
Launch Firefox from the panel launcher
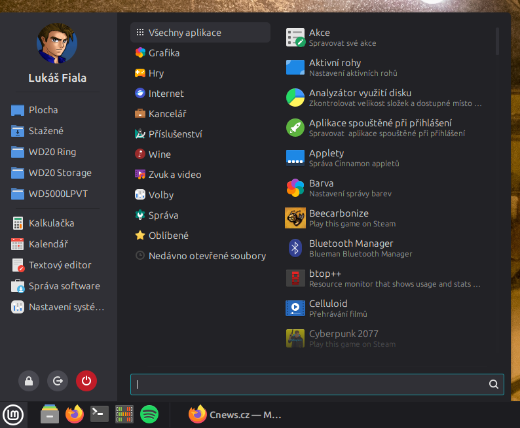(x=75, y=414)
